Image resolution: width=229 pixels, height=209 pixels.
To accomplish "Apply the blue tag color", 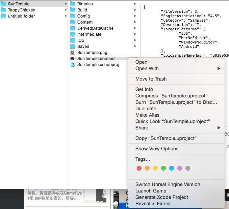I will click(x=172, y=168).
